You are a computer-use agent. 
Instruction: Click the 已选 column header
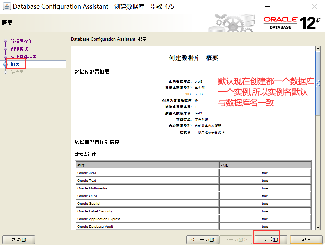tap(265, 165)
